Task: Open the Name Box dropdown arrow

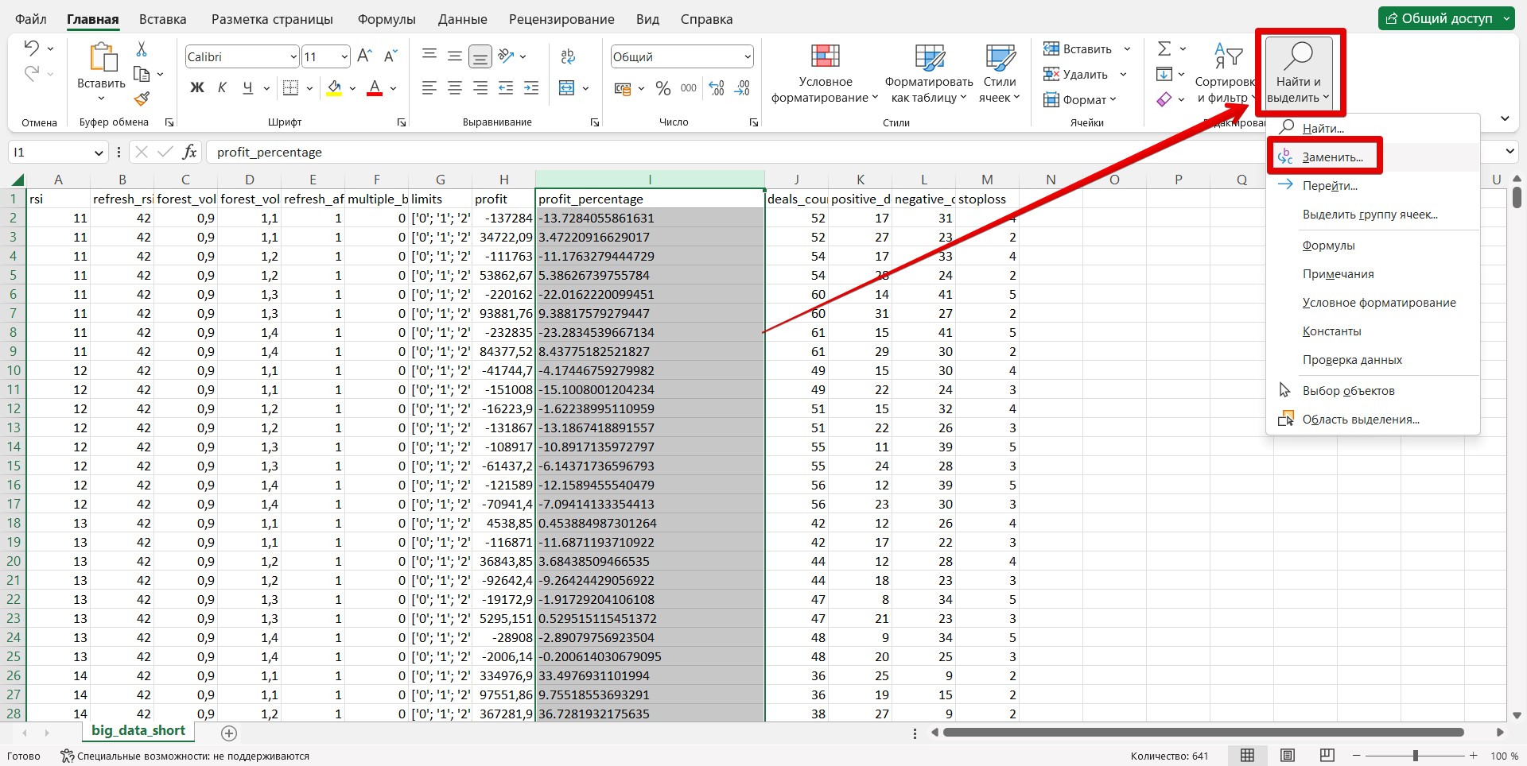Action: pyautogui.click(x=99, y=153)
